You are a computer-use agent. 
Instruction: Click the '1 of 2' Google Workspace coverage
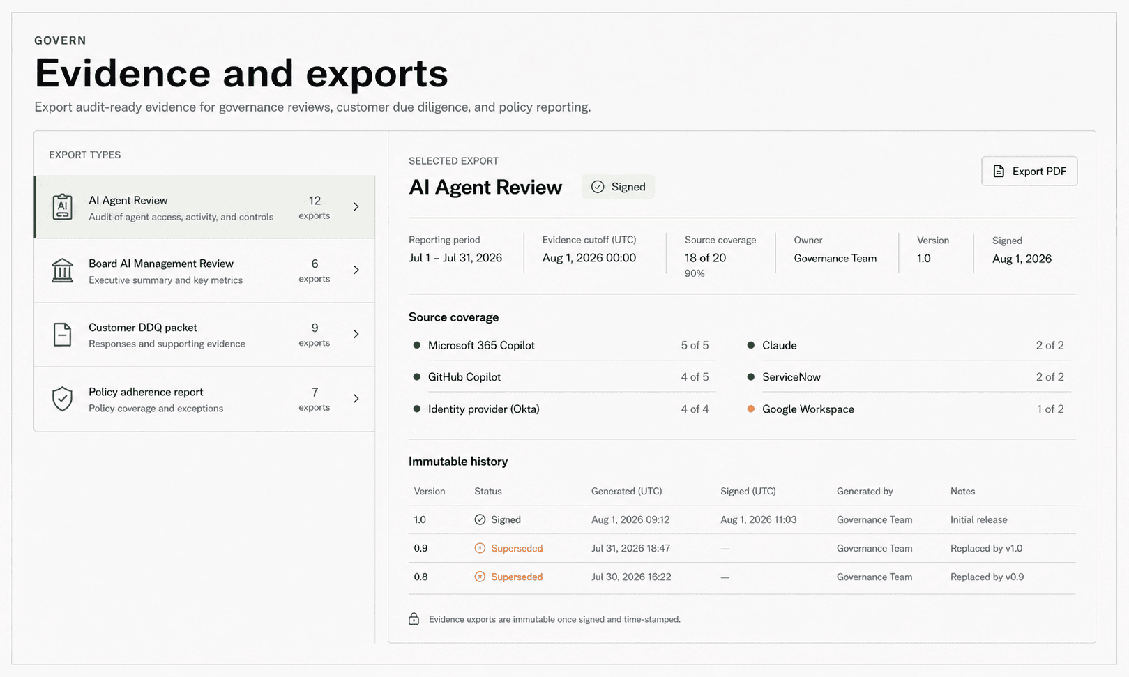(x=1050, y=409)
